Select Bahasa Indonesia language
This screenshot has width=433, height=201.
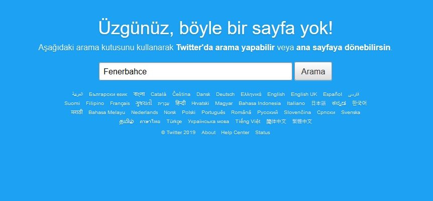260,104
